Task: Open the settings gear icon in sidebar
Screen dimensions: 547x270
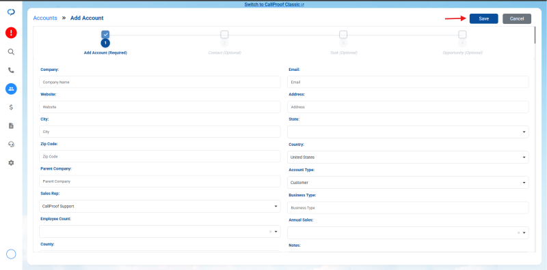Action: pos(11,162)
